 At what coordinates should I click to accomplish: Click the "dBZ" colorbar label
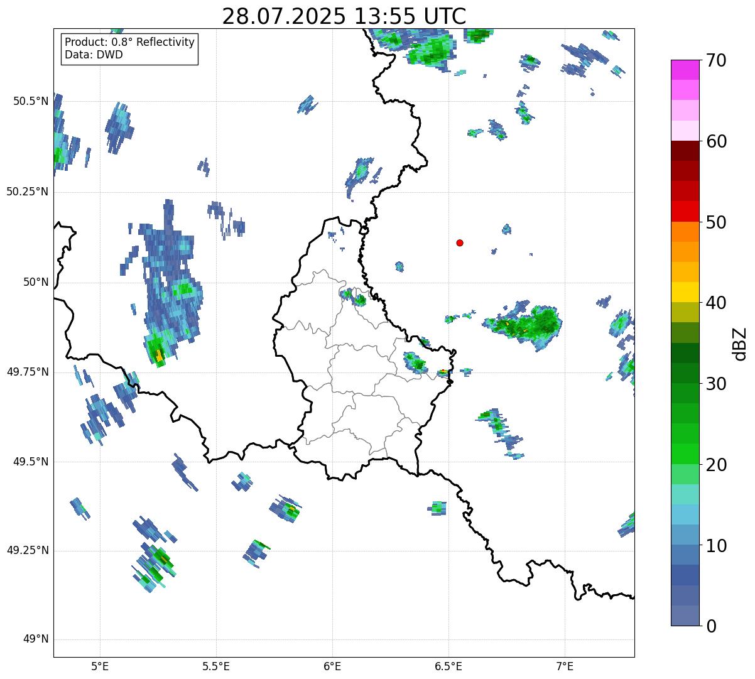pyautogui.click(x=740, y=343)
